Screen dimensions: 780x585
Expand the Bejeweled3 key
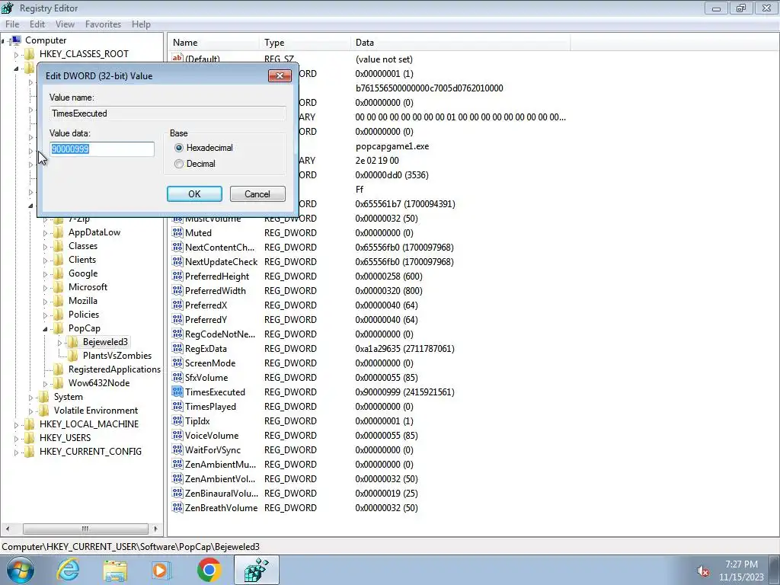(x=59, y=342)
